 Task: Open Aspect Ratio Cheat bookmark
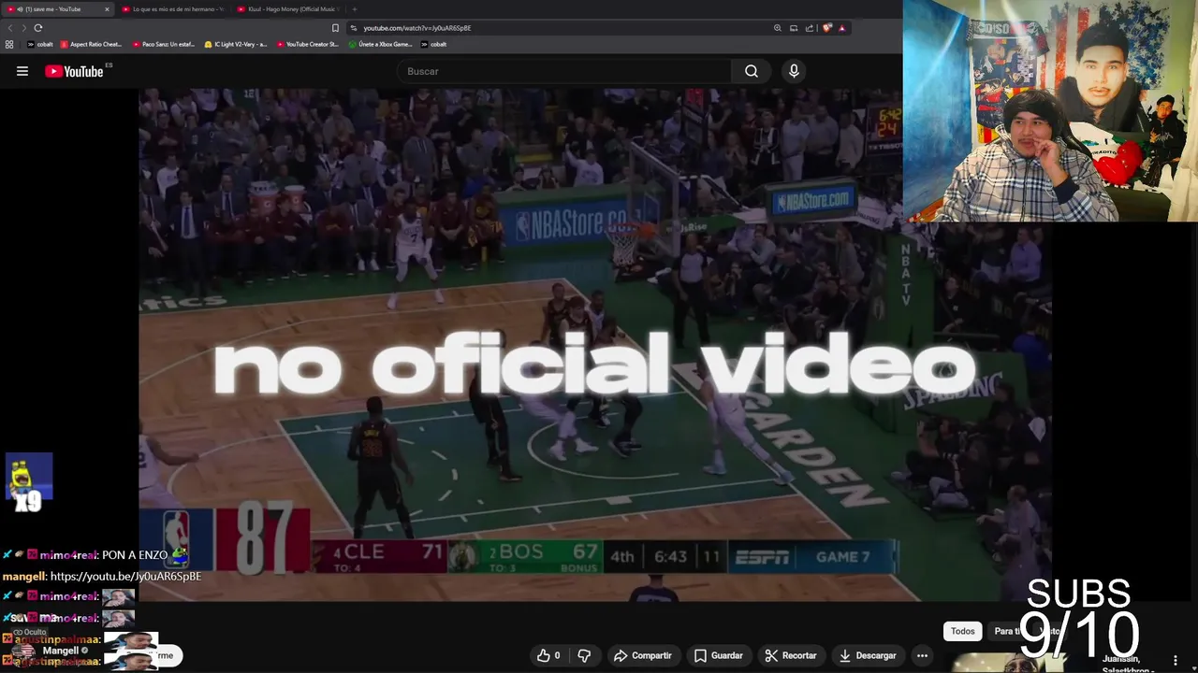coord(91,44)
